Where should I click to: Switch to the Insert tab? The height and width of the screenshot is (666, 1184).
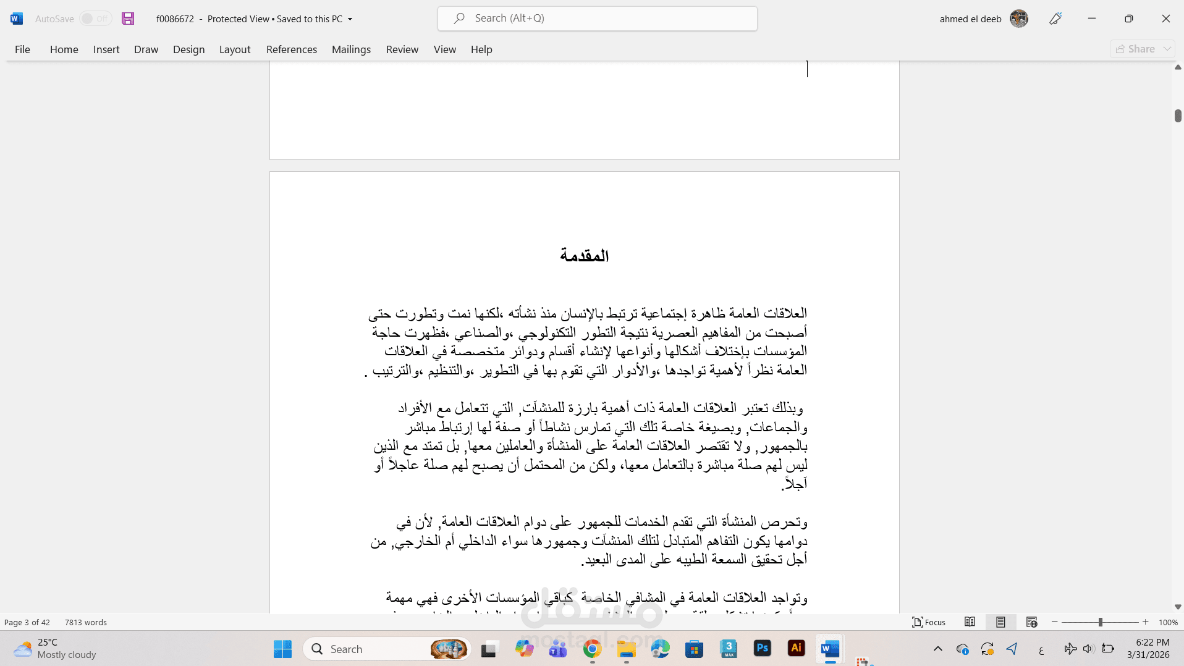106,49
